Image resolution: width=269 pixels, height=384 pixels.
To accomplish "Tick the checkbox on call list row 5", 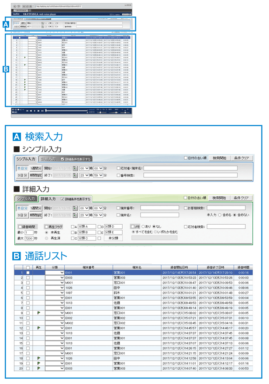I will pyautogui.click(x=28, y=292).
